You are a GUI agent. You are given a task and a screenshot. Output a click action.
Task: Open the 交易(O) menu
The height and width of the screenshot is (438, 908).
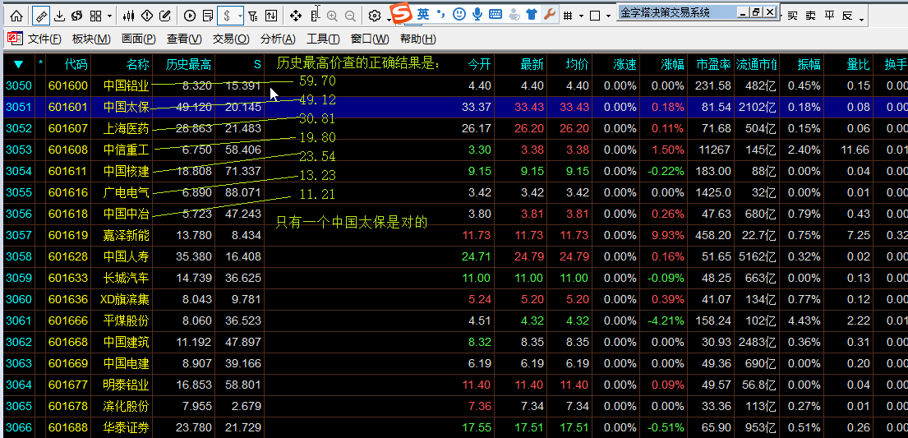pyautogui.click(x=231, y=39)
